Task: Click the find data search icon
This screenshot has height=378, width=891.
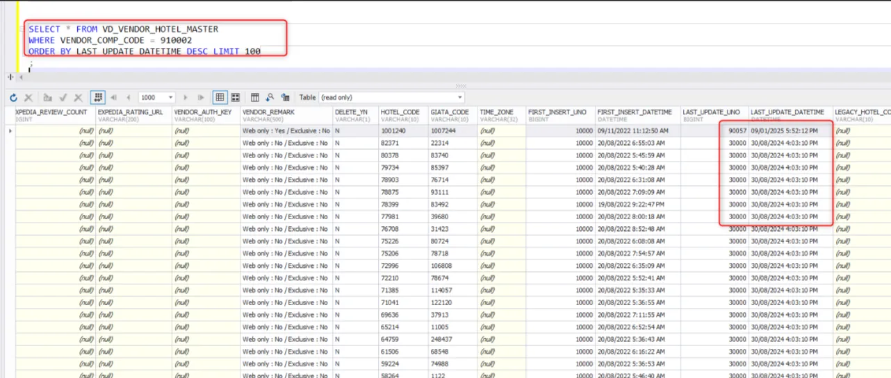Action: click(270, 98)
